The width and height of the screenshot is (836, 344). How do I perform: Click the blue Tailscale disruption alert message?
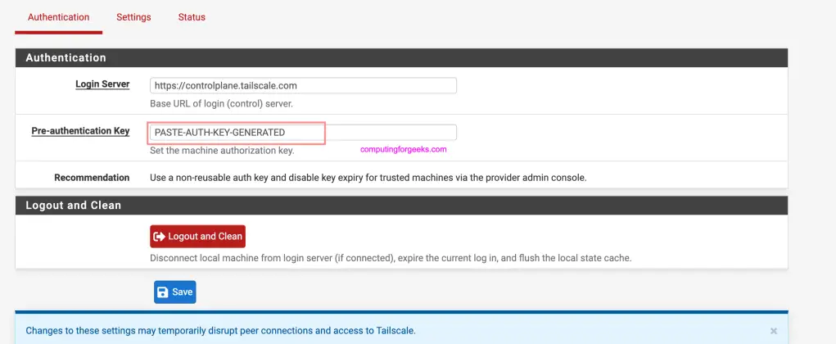coord(221,331)
